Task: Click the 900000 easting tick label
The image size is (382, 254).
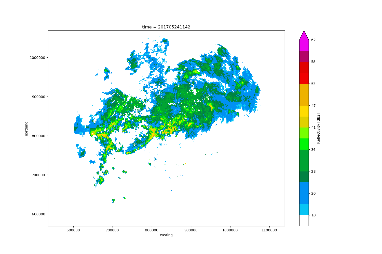Action: pos(191,230)
